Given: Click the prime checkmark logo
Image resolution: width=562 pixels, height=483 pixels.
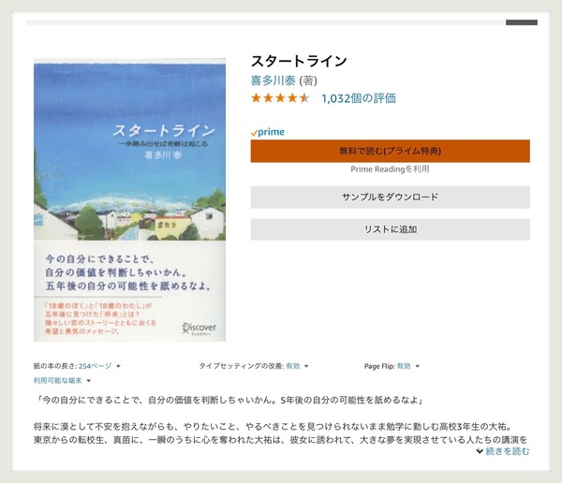Looking at the screenshot, I should (268, 132).
